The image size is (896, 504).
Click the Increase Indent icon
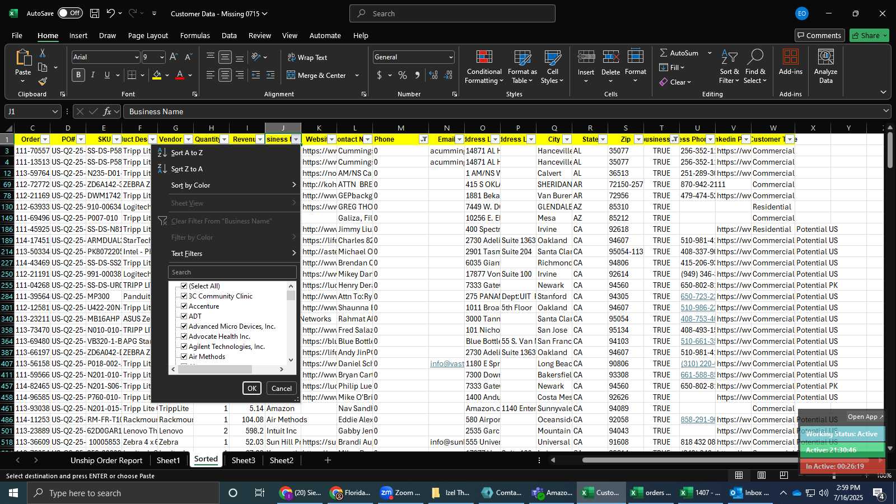point(270,75)
